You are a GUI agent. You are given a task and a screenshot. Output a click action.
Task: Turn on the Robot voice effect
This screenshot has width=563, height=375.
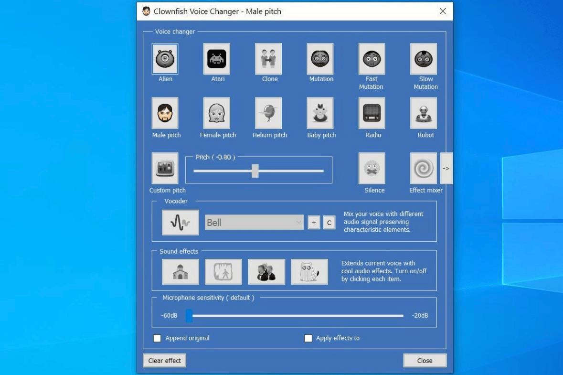pos(424,113)
